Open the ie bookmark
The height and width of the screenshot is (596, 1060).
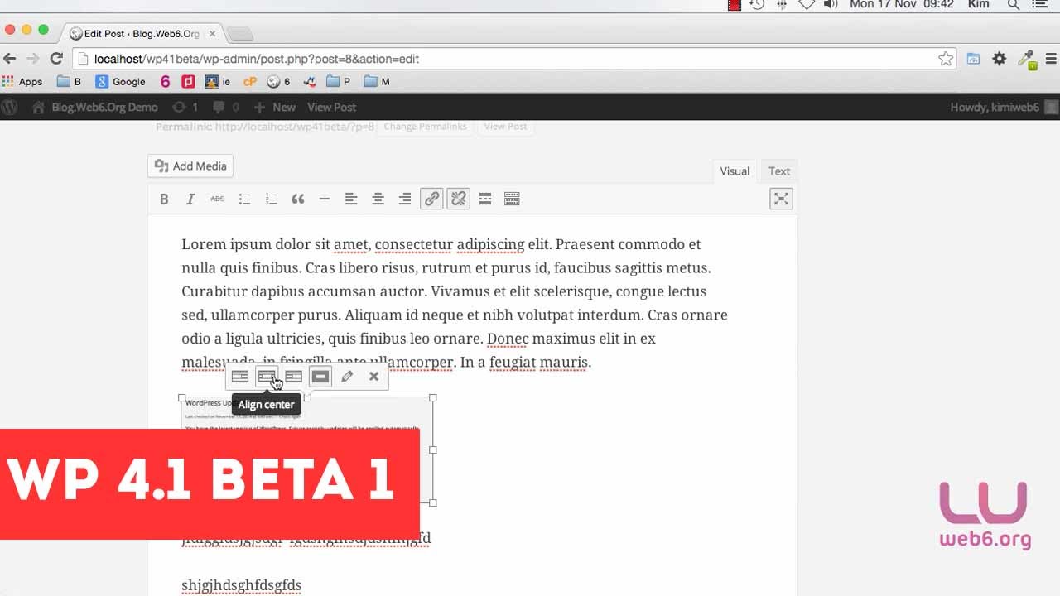218,82
